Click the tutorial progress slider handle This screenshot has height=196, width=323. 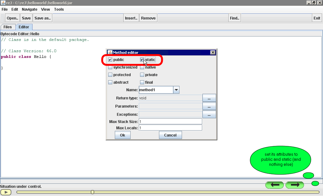pos(92,192)
